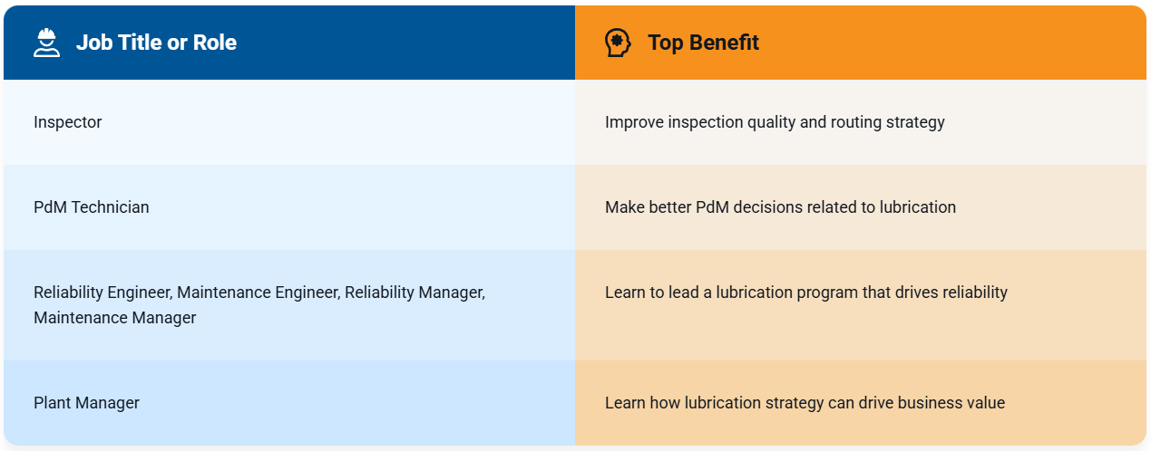
Task: Select the Learn to lead a lubrication program text
Action: click(x=806, y=293)
